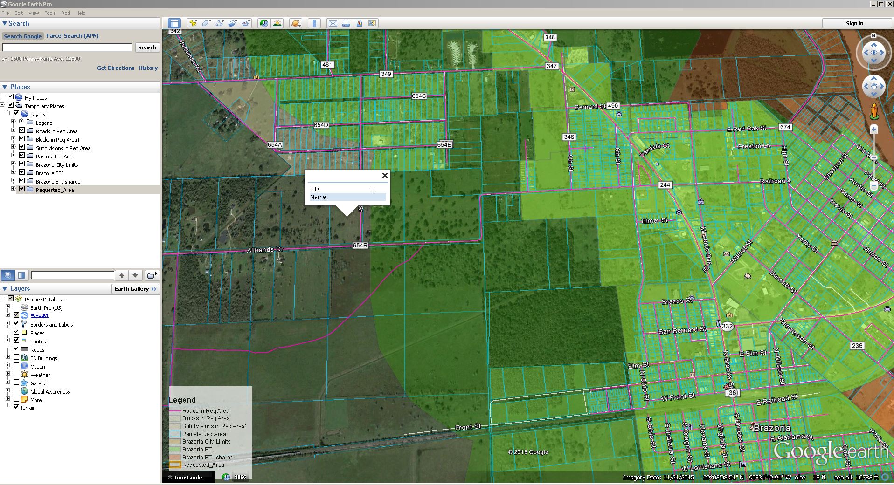894x485 pixels.
Task: Click the Earth Gallery button
Action: [135, 288]
